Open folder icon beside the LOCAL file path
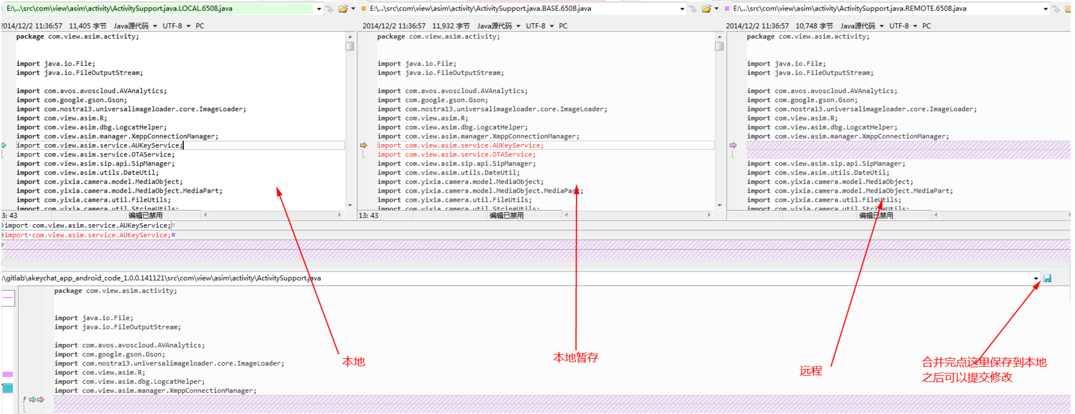Screen dimensions: 1075x414 343,8
